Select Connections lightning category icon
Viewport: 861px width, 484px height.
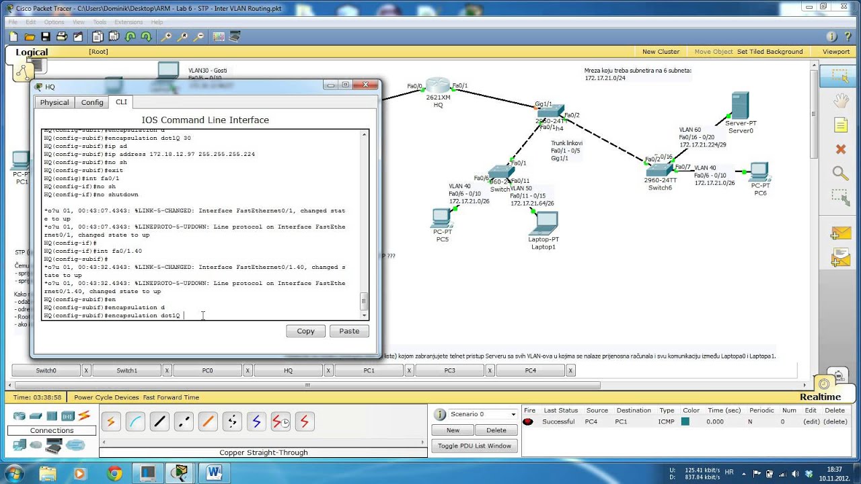[x=84, y=416]
